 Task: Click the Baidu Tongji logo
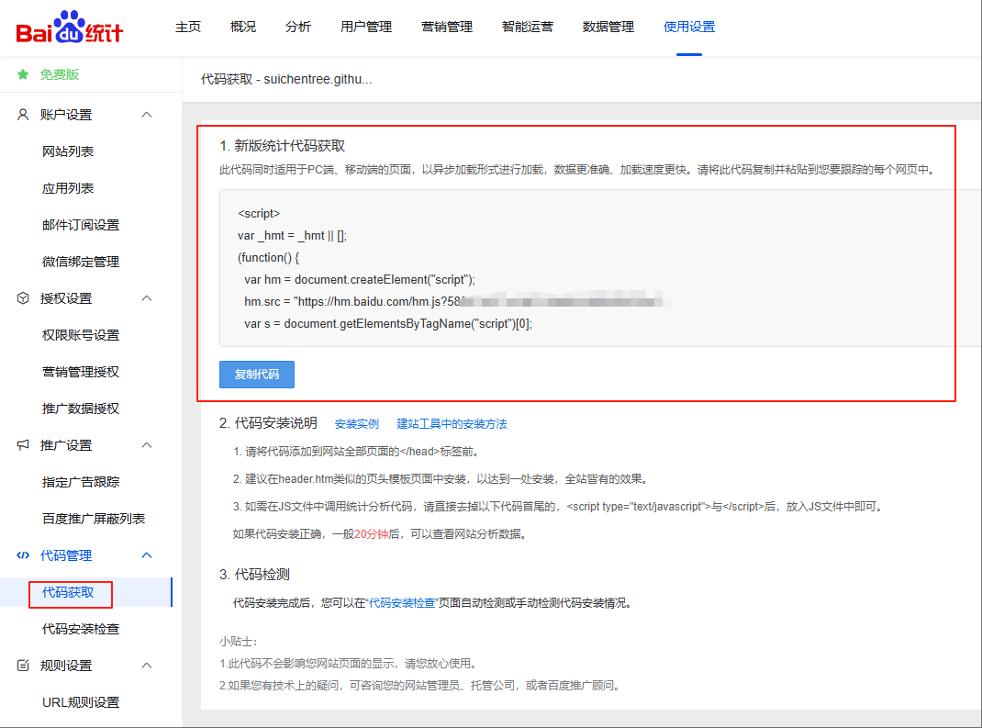tap(69, 28)
